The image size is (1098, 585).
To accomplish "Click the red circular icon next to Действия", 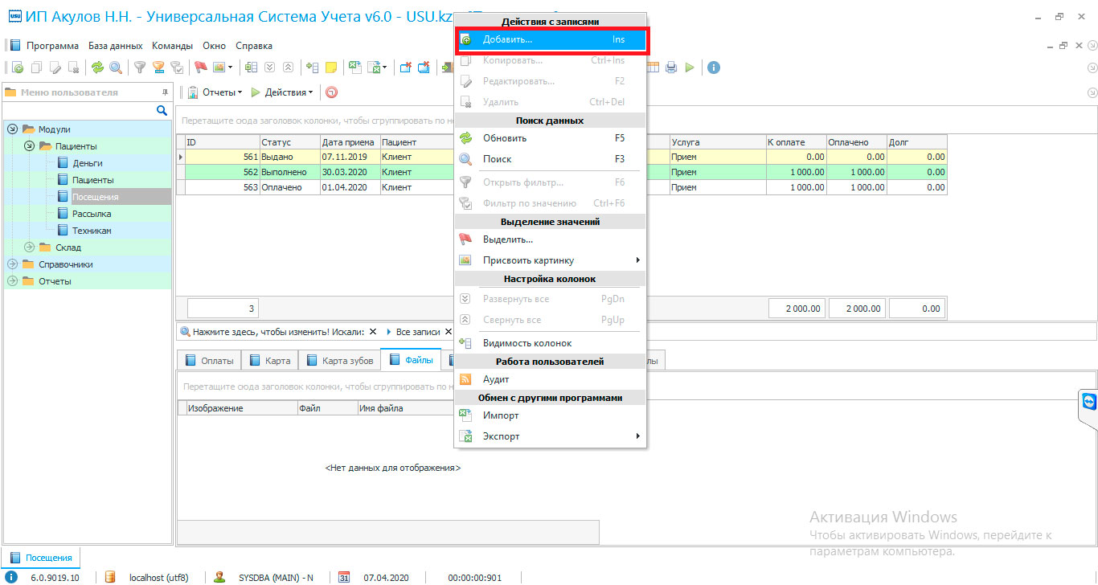I will coord(331,92).
